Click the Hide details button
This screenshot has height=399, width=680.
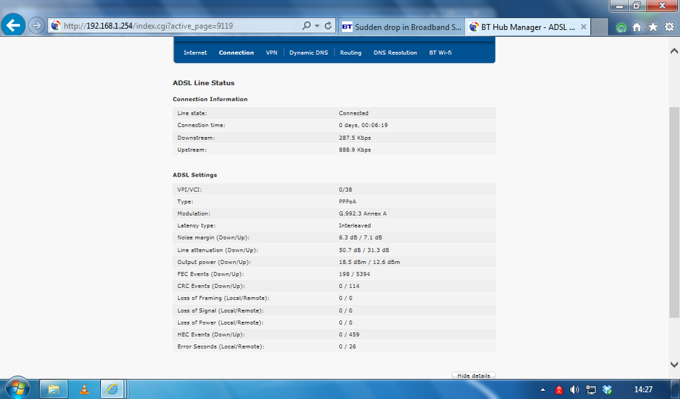[x=474, y=376]
